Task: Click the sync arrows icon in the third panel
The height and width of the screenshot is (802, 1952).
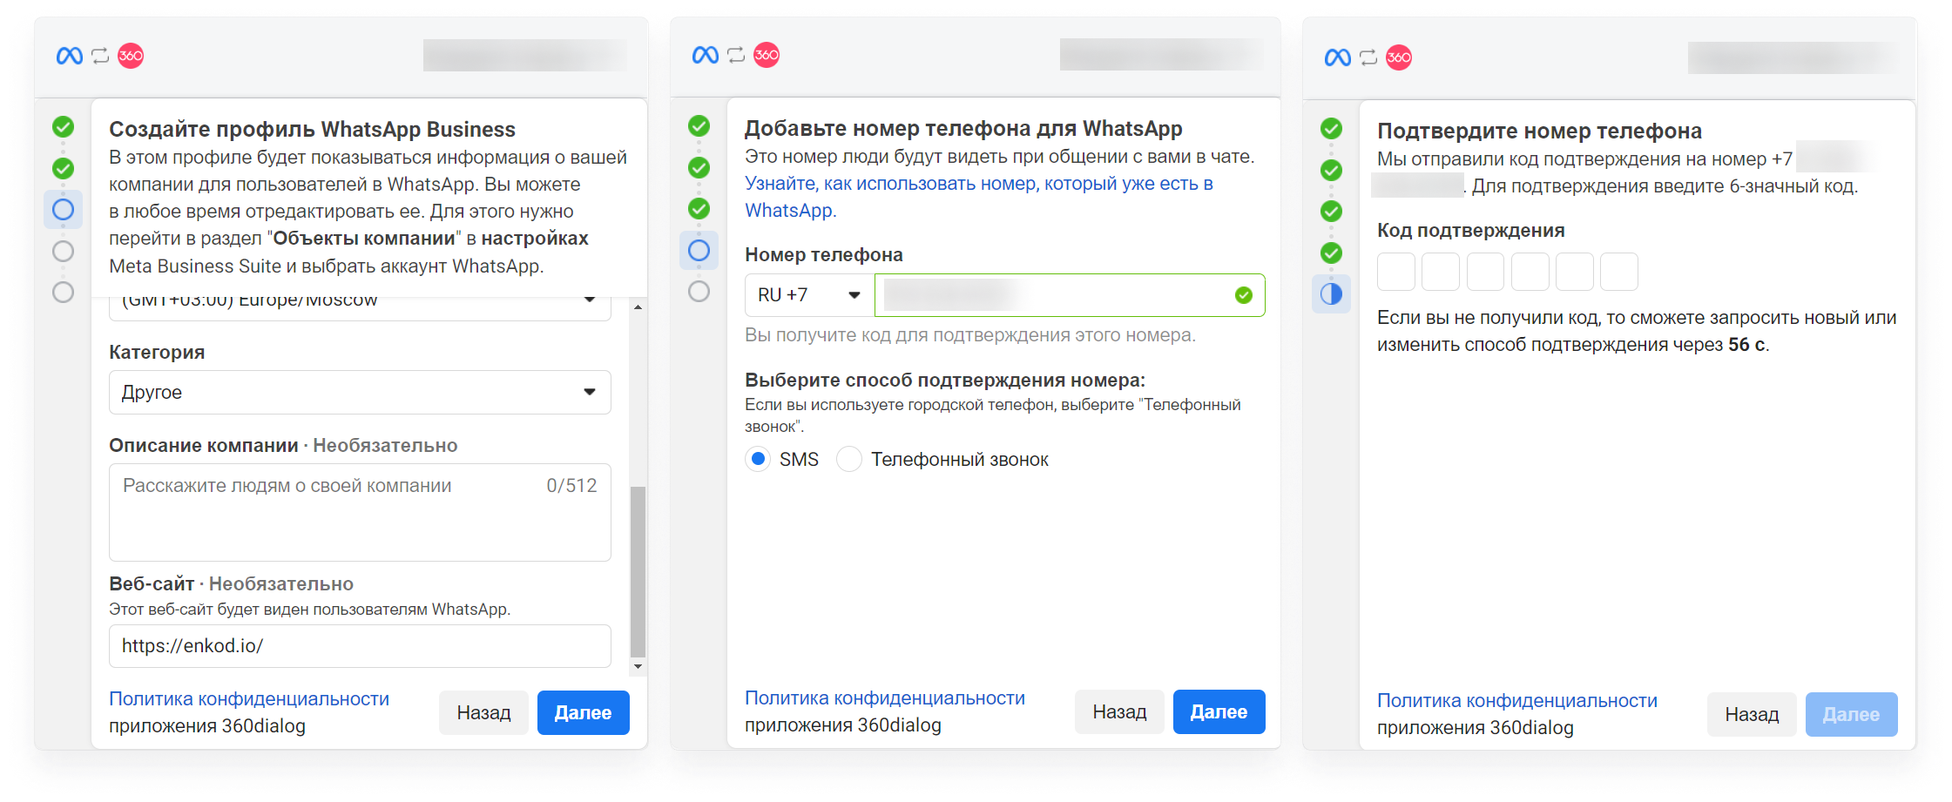Action: click(x=1368, y=57)
